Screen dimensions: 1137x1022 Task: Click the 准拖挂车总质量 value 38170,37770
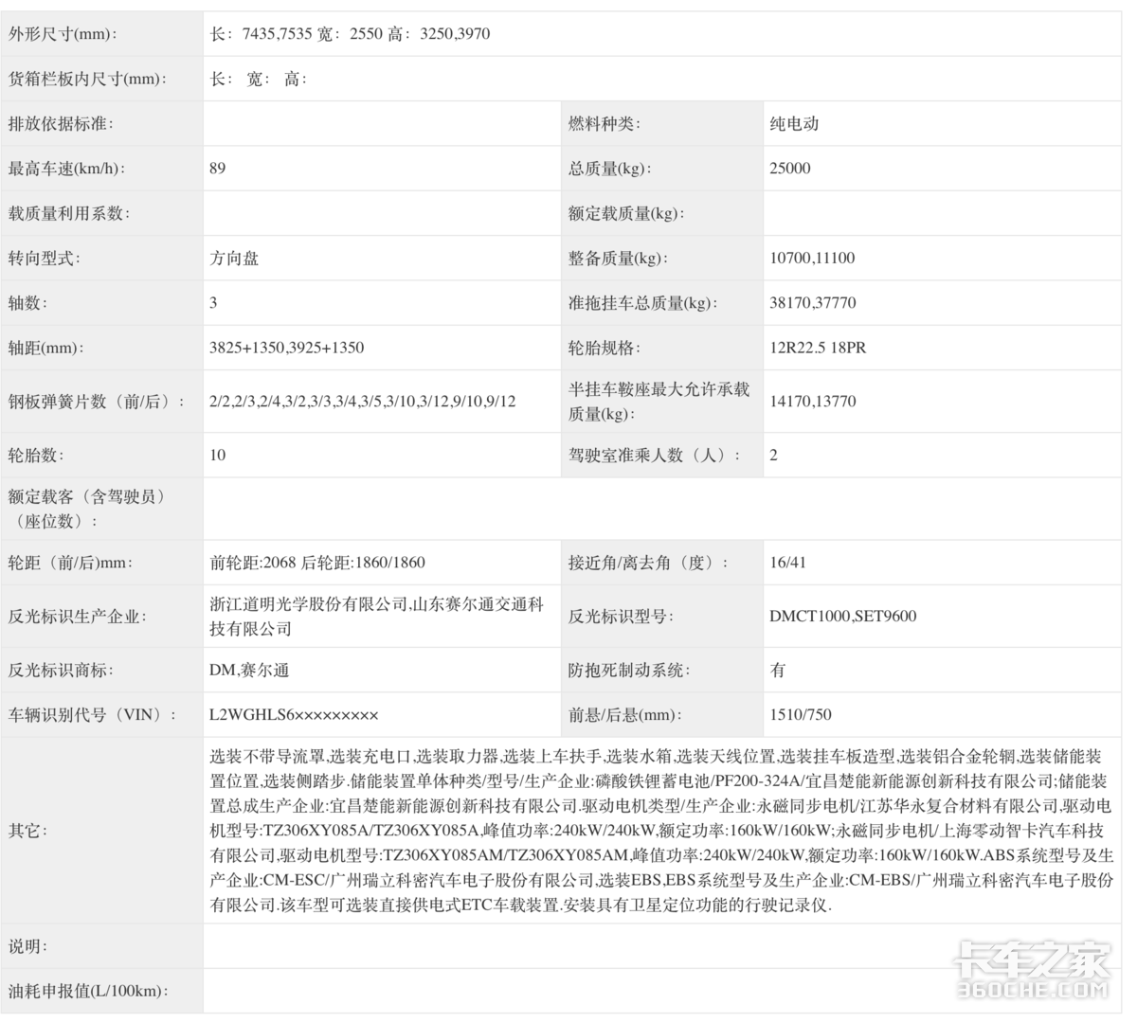coord(812,303)
